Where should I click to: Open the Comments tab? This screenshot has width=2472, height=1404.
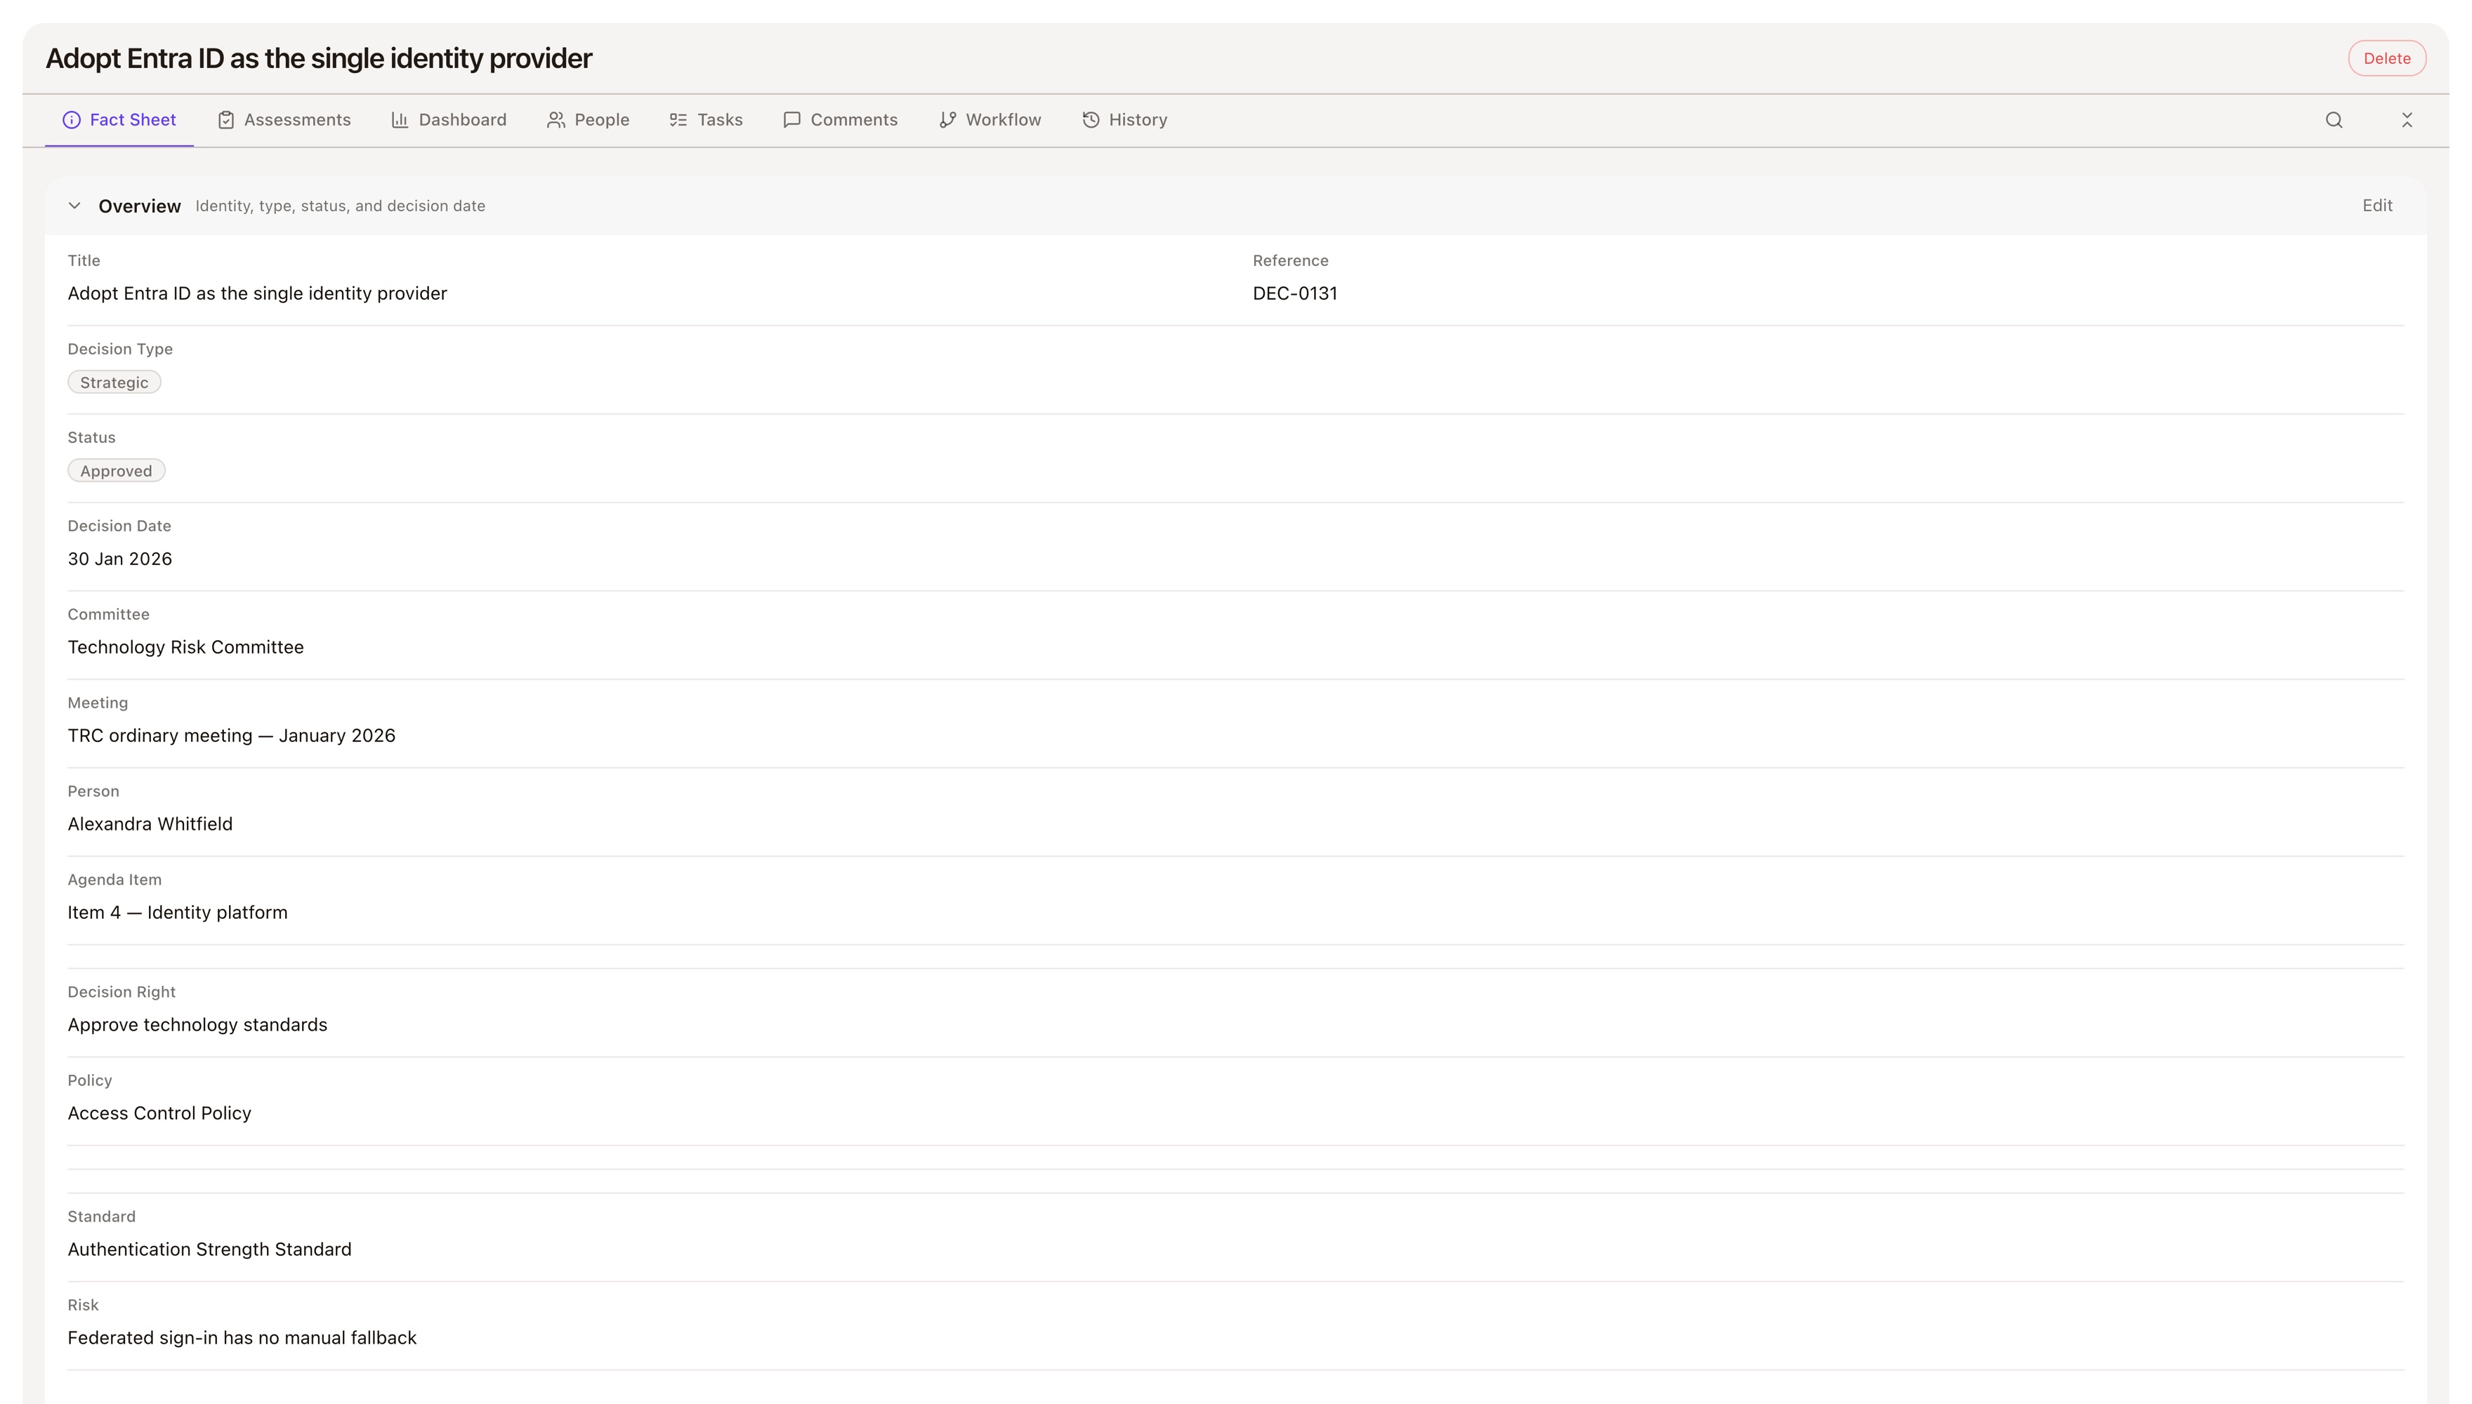[x=840, y=119]
